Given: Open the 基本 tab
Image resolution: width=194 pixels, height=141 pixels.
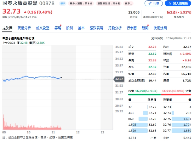Looking at the screenshot, I should (x=81, y=28).
